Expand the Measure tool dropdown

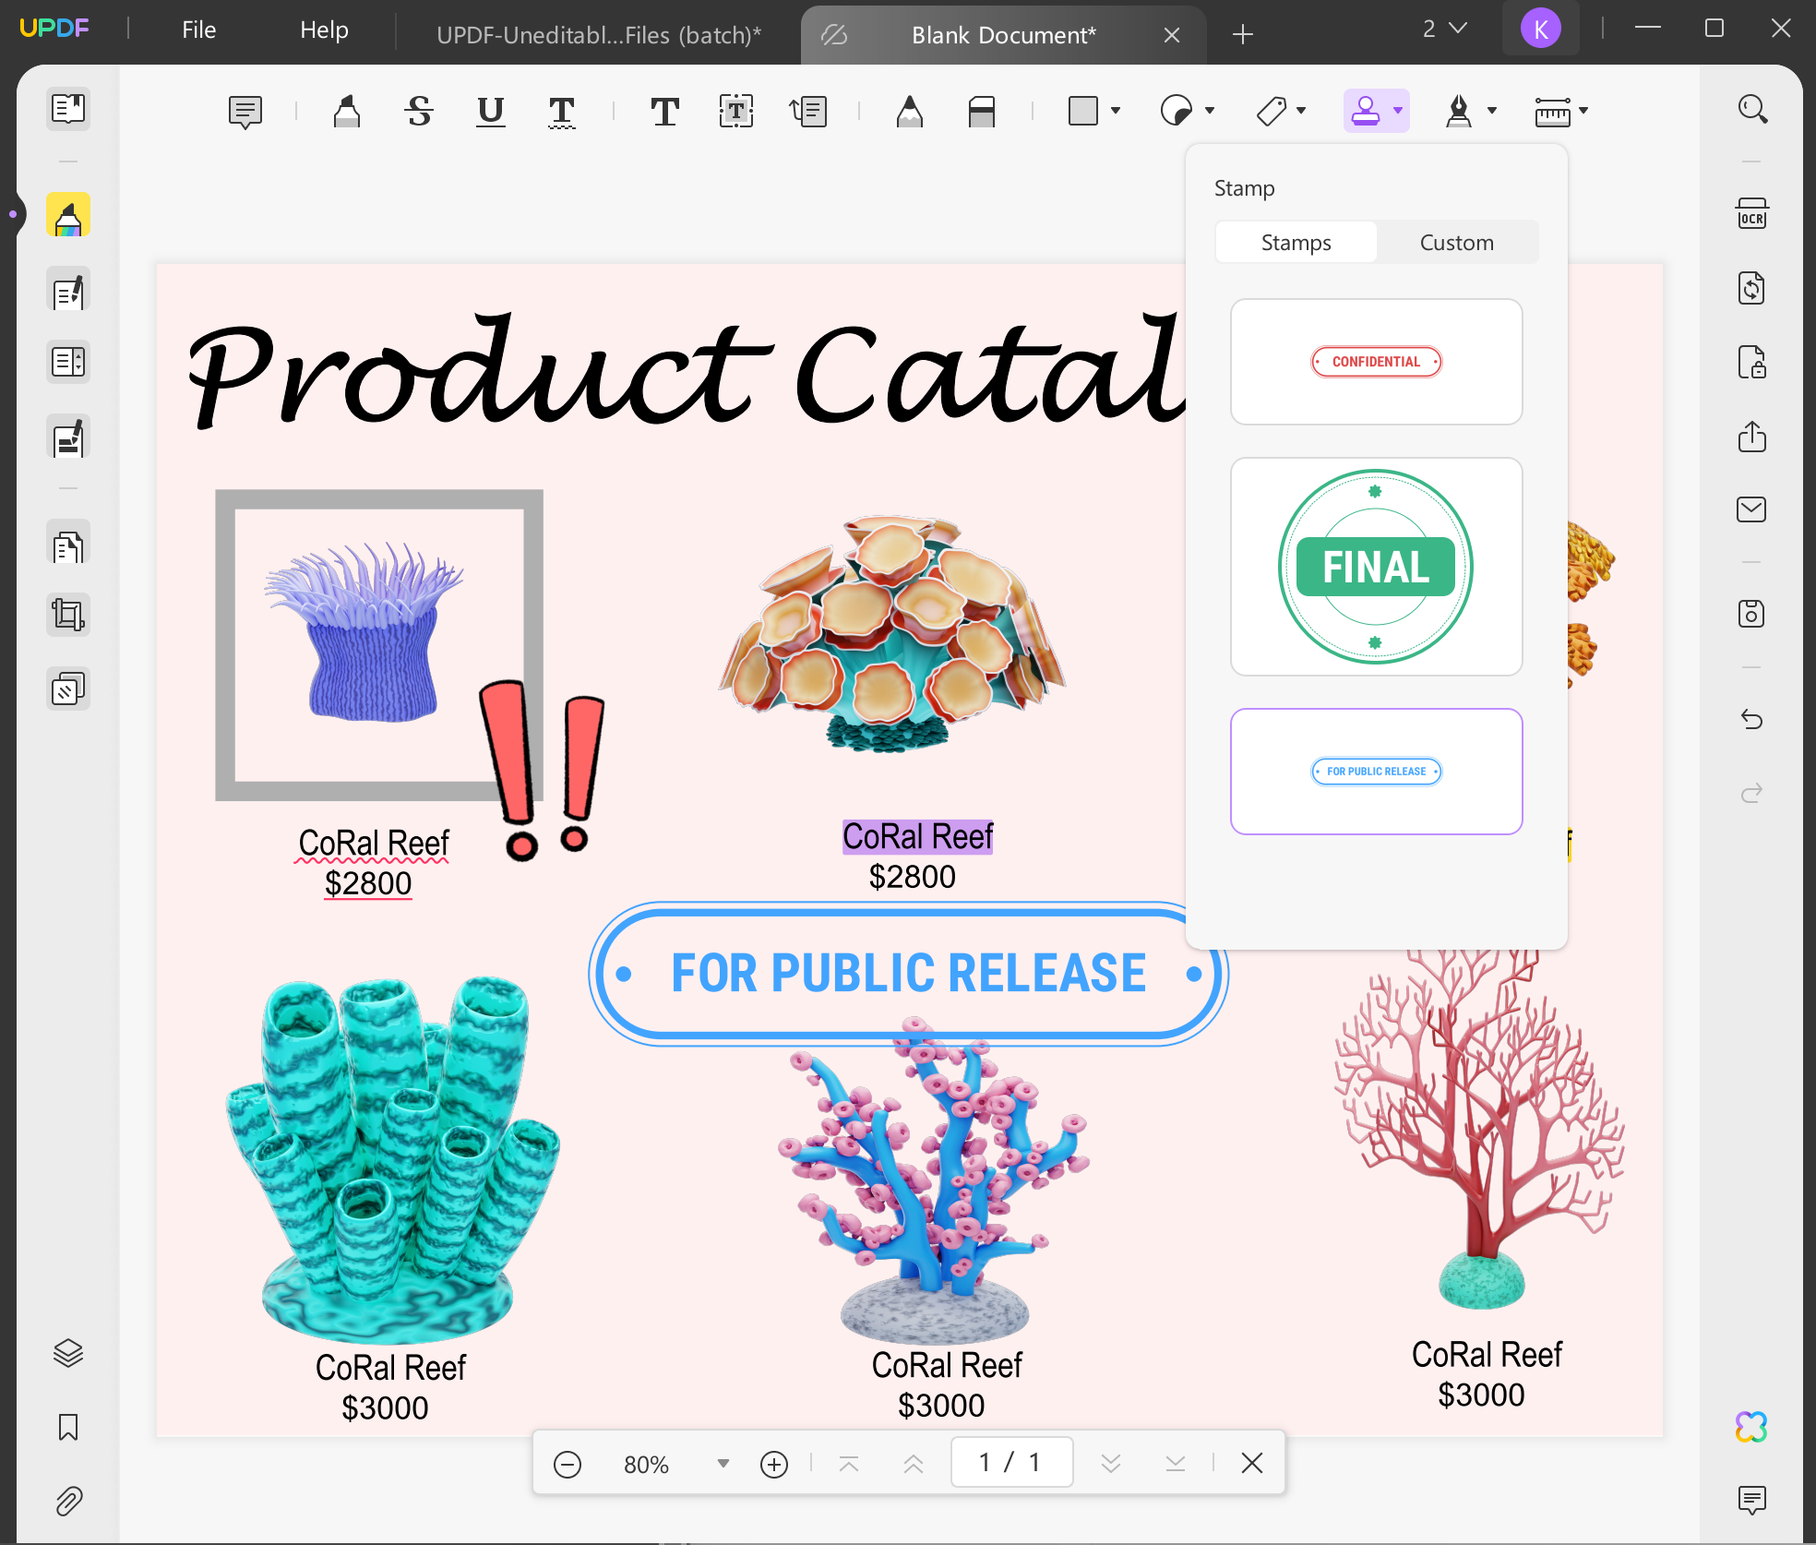click(x=1584, y=112)
